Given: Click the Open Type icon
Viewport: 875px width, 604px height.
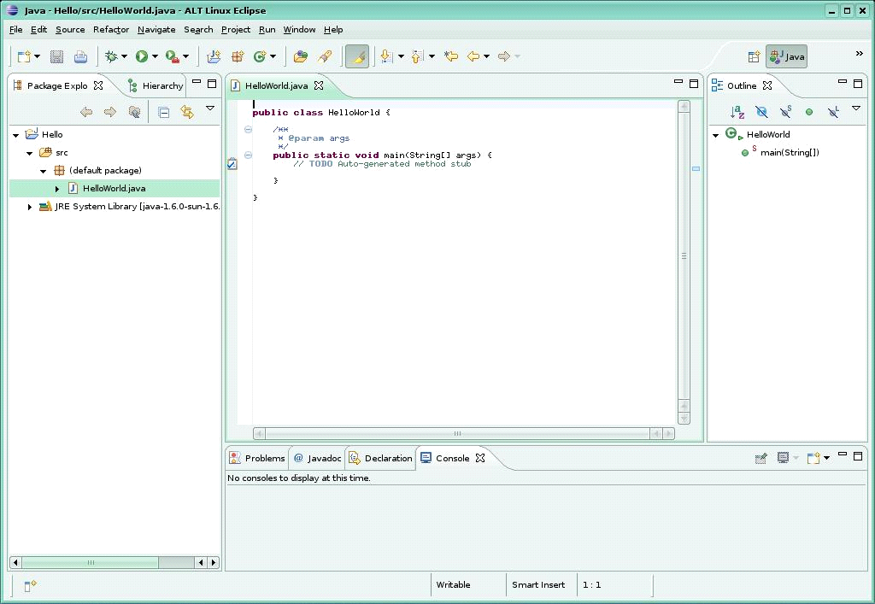Looking at the screenshot, I should pyautogui.click(x=300, y=56).
